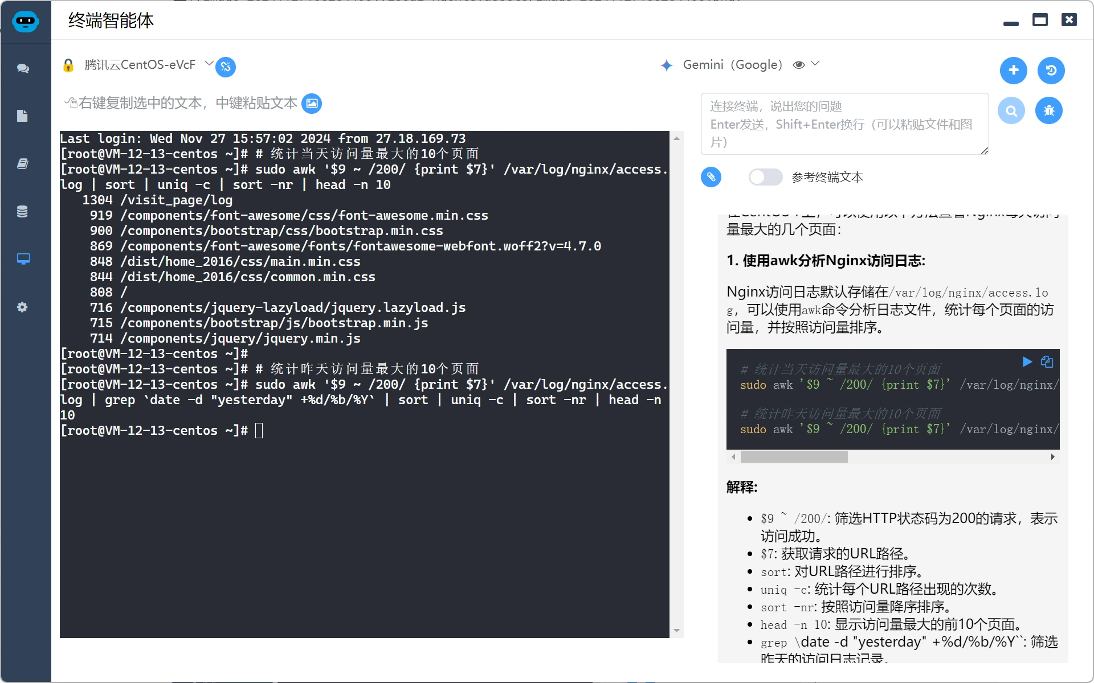Open conversation history icon
The image size is (1094, 683).
(x=1051, y=70)
